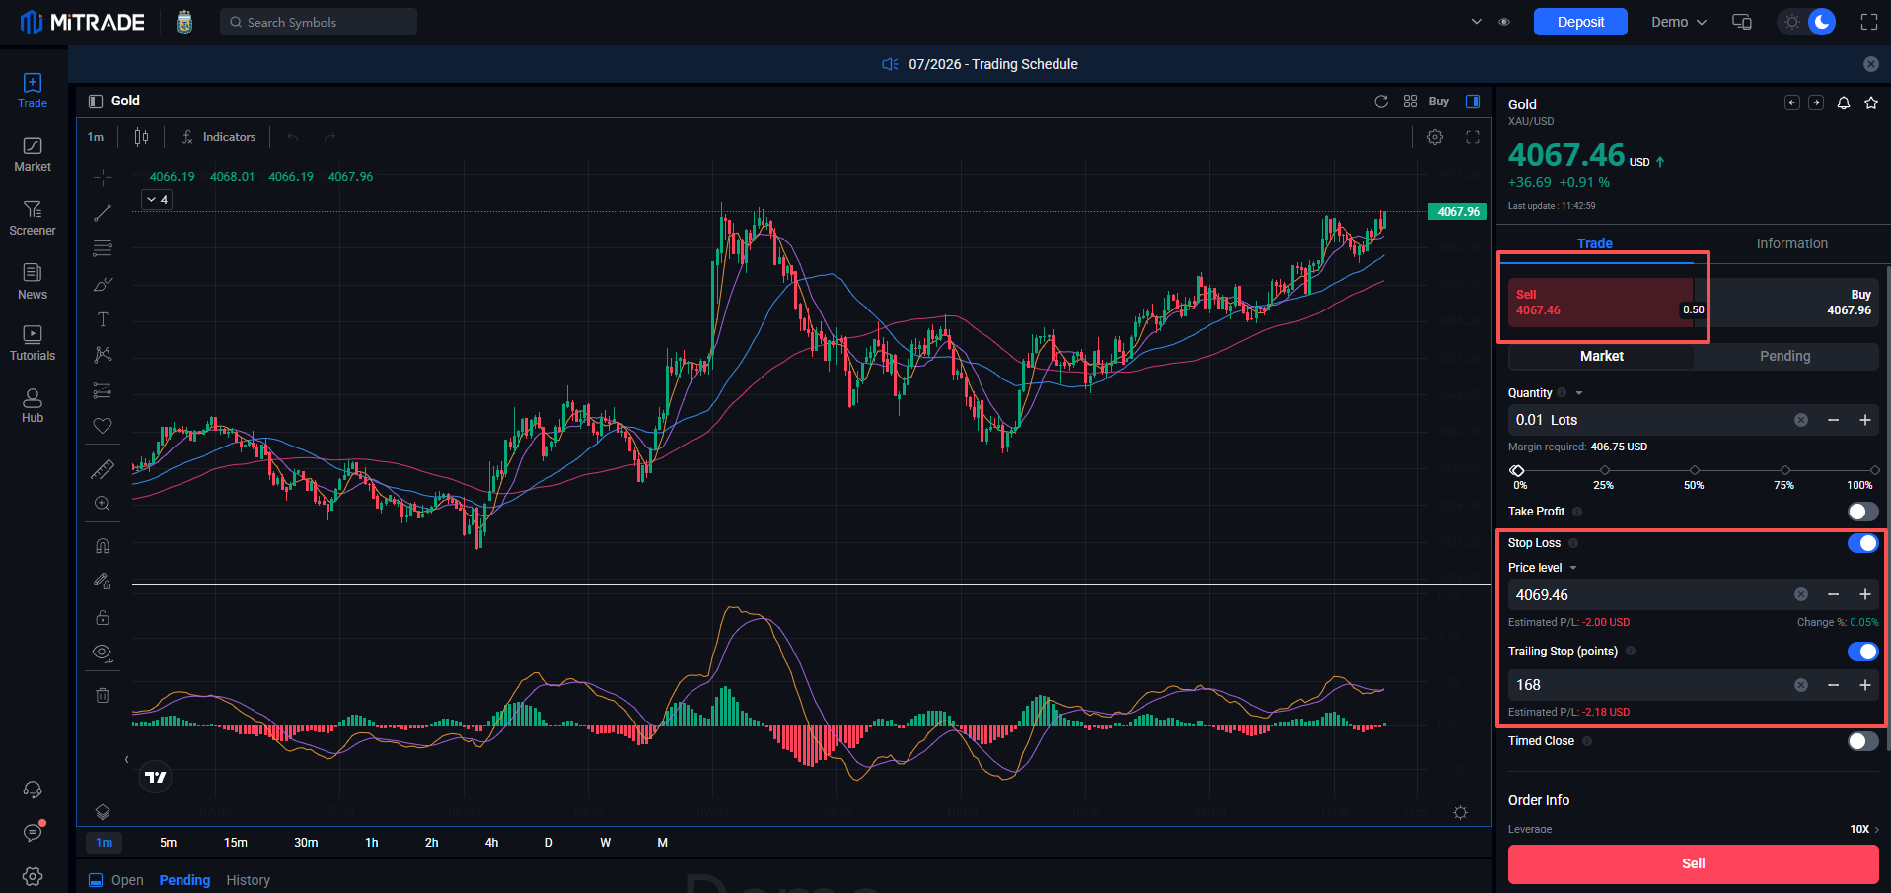Set price alert bell for Gold
The height and width of the screenshot is (893, 1891).
click(x=1843, y=103)
